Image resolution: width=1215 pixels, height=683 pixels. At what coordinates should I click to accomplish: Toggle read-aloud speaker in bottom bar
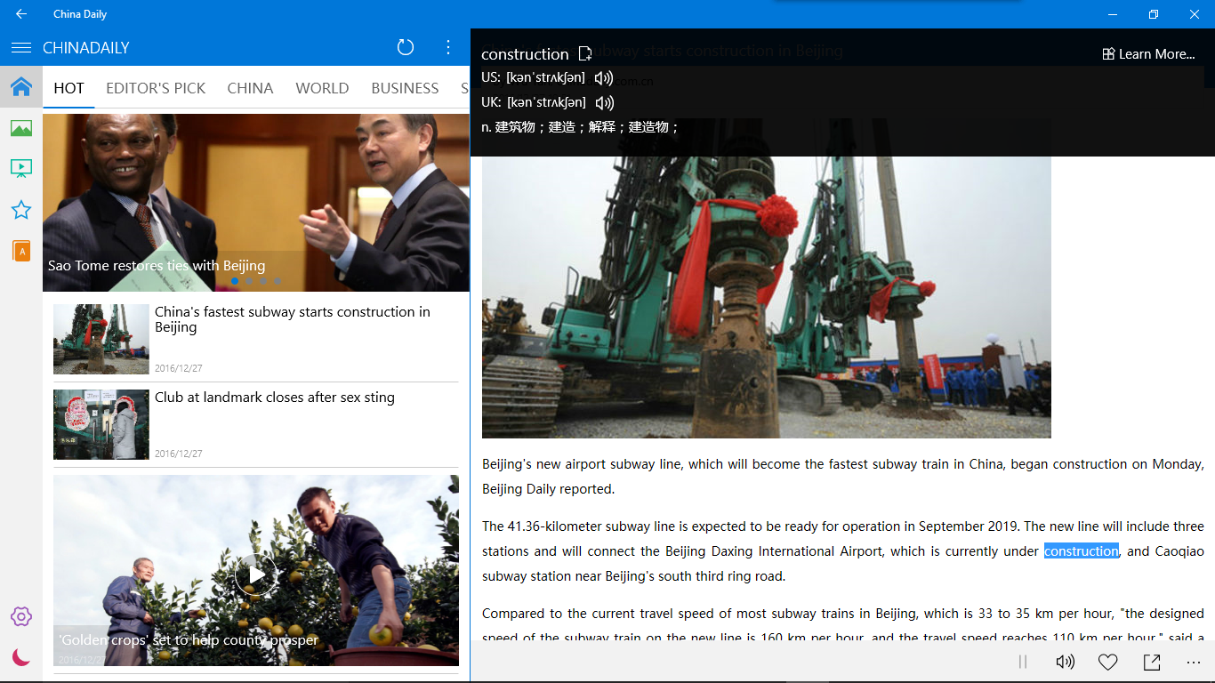pos(1065,662)
